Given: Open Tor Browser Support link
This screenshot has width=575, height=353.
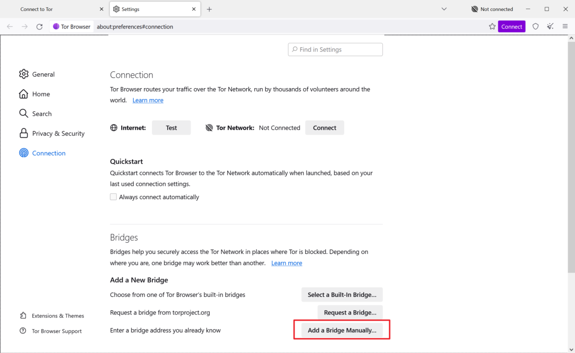Looking at the screenshot, I should coord(57,331).
